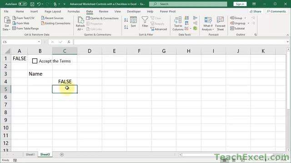Click the Select All corner triangle

[7, 51]
